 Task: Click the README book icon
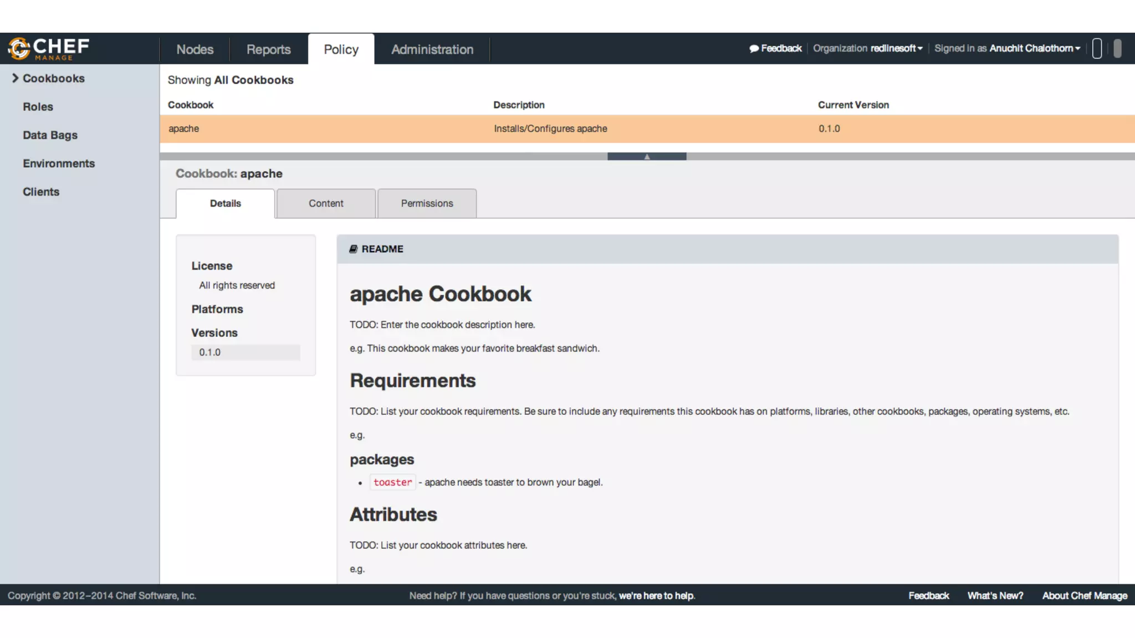pos(353,249)
